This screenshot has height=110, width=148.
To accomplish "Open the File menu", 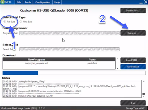I will 19,2.
